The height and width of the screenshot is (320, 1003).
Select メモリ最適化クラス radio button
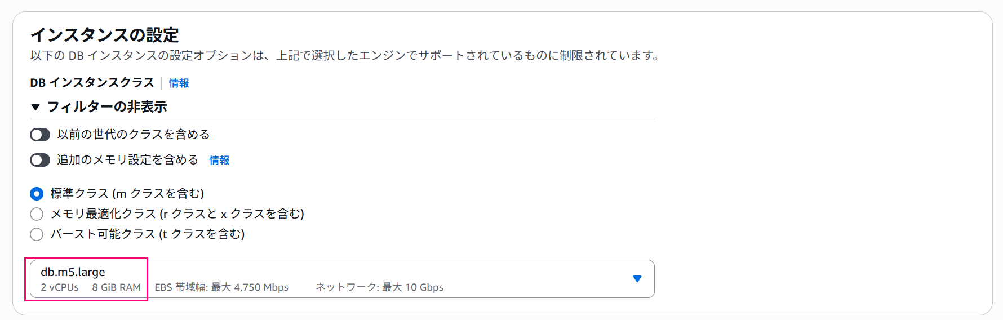(x=37, y=214)
